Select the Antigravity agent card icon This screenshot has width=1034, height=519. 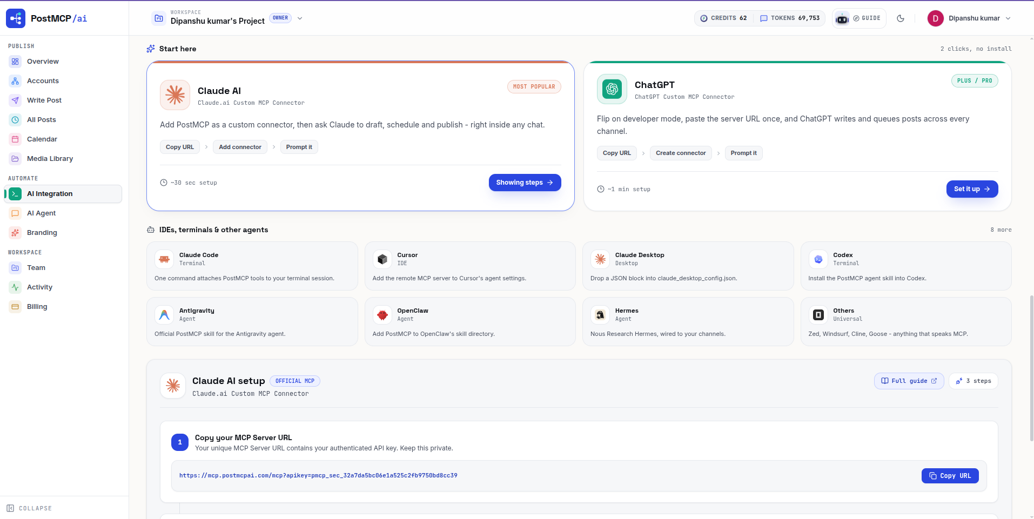[x=164, y=315]
